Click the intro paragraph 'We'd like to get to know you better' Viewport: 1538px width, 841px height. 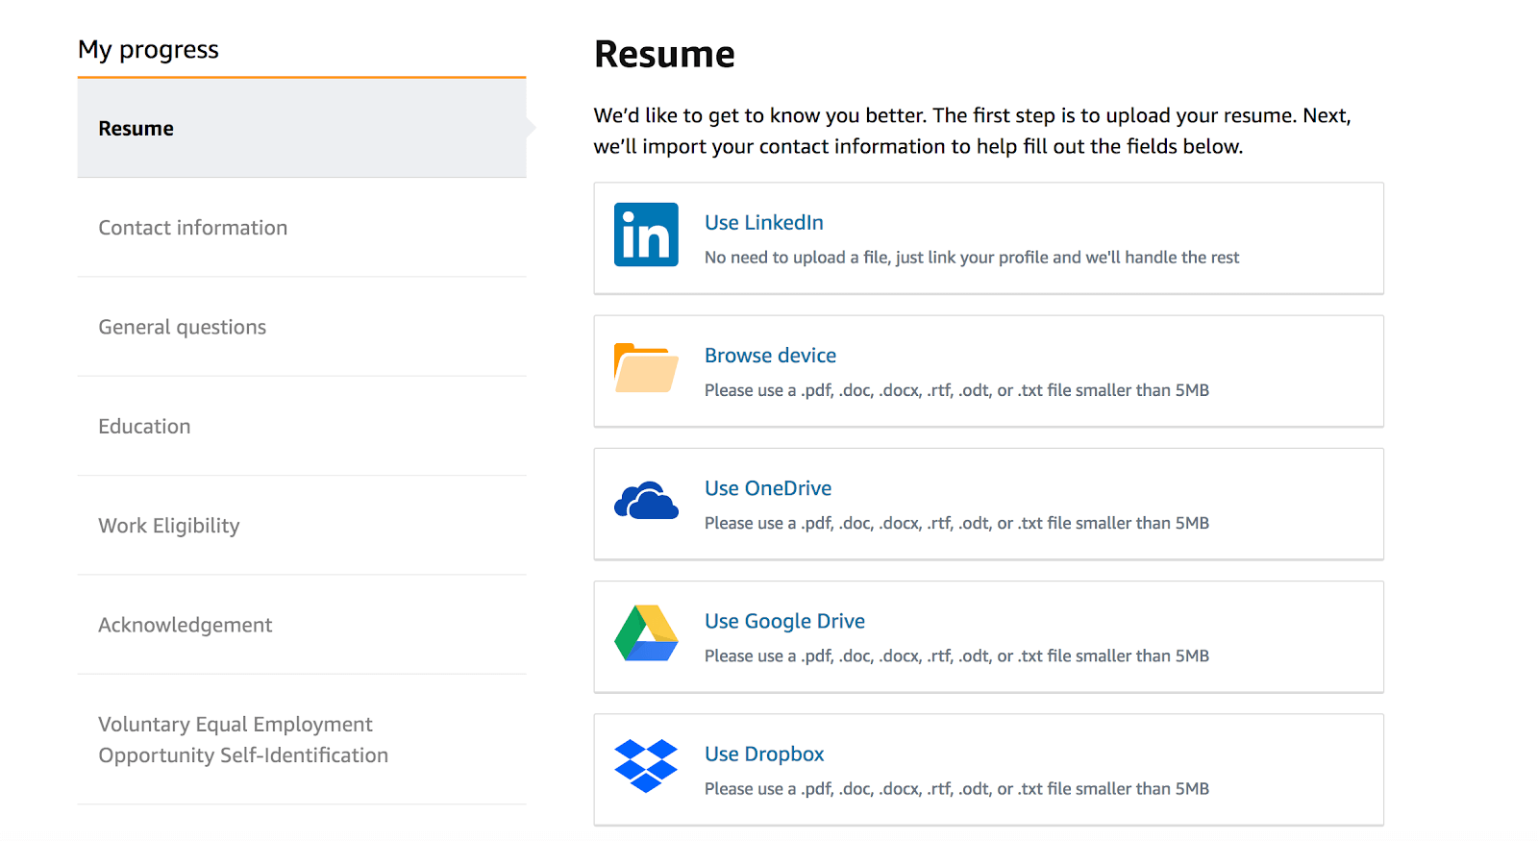[972, 131]
